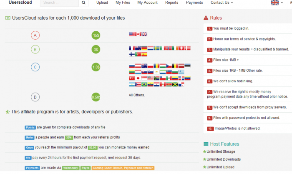Click the Jamaica flag in tier C
The height and width of the screenshot is (174, 292).
[x=175, y=84]
